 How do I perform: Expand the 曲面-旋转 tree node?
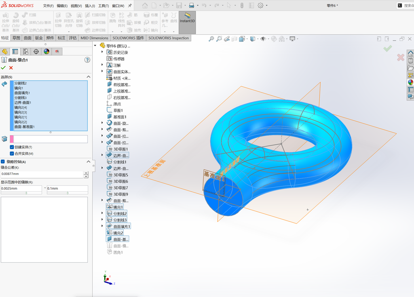click(x=102, y=123)
